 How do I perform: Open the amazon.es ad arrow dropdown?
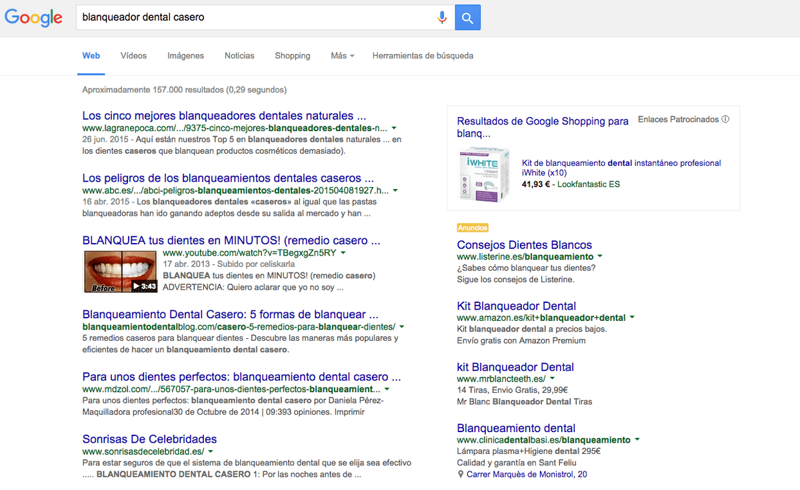tap(632, 318)
